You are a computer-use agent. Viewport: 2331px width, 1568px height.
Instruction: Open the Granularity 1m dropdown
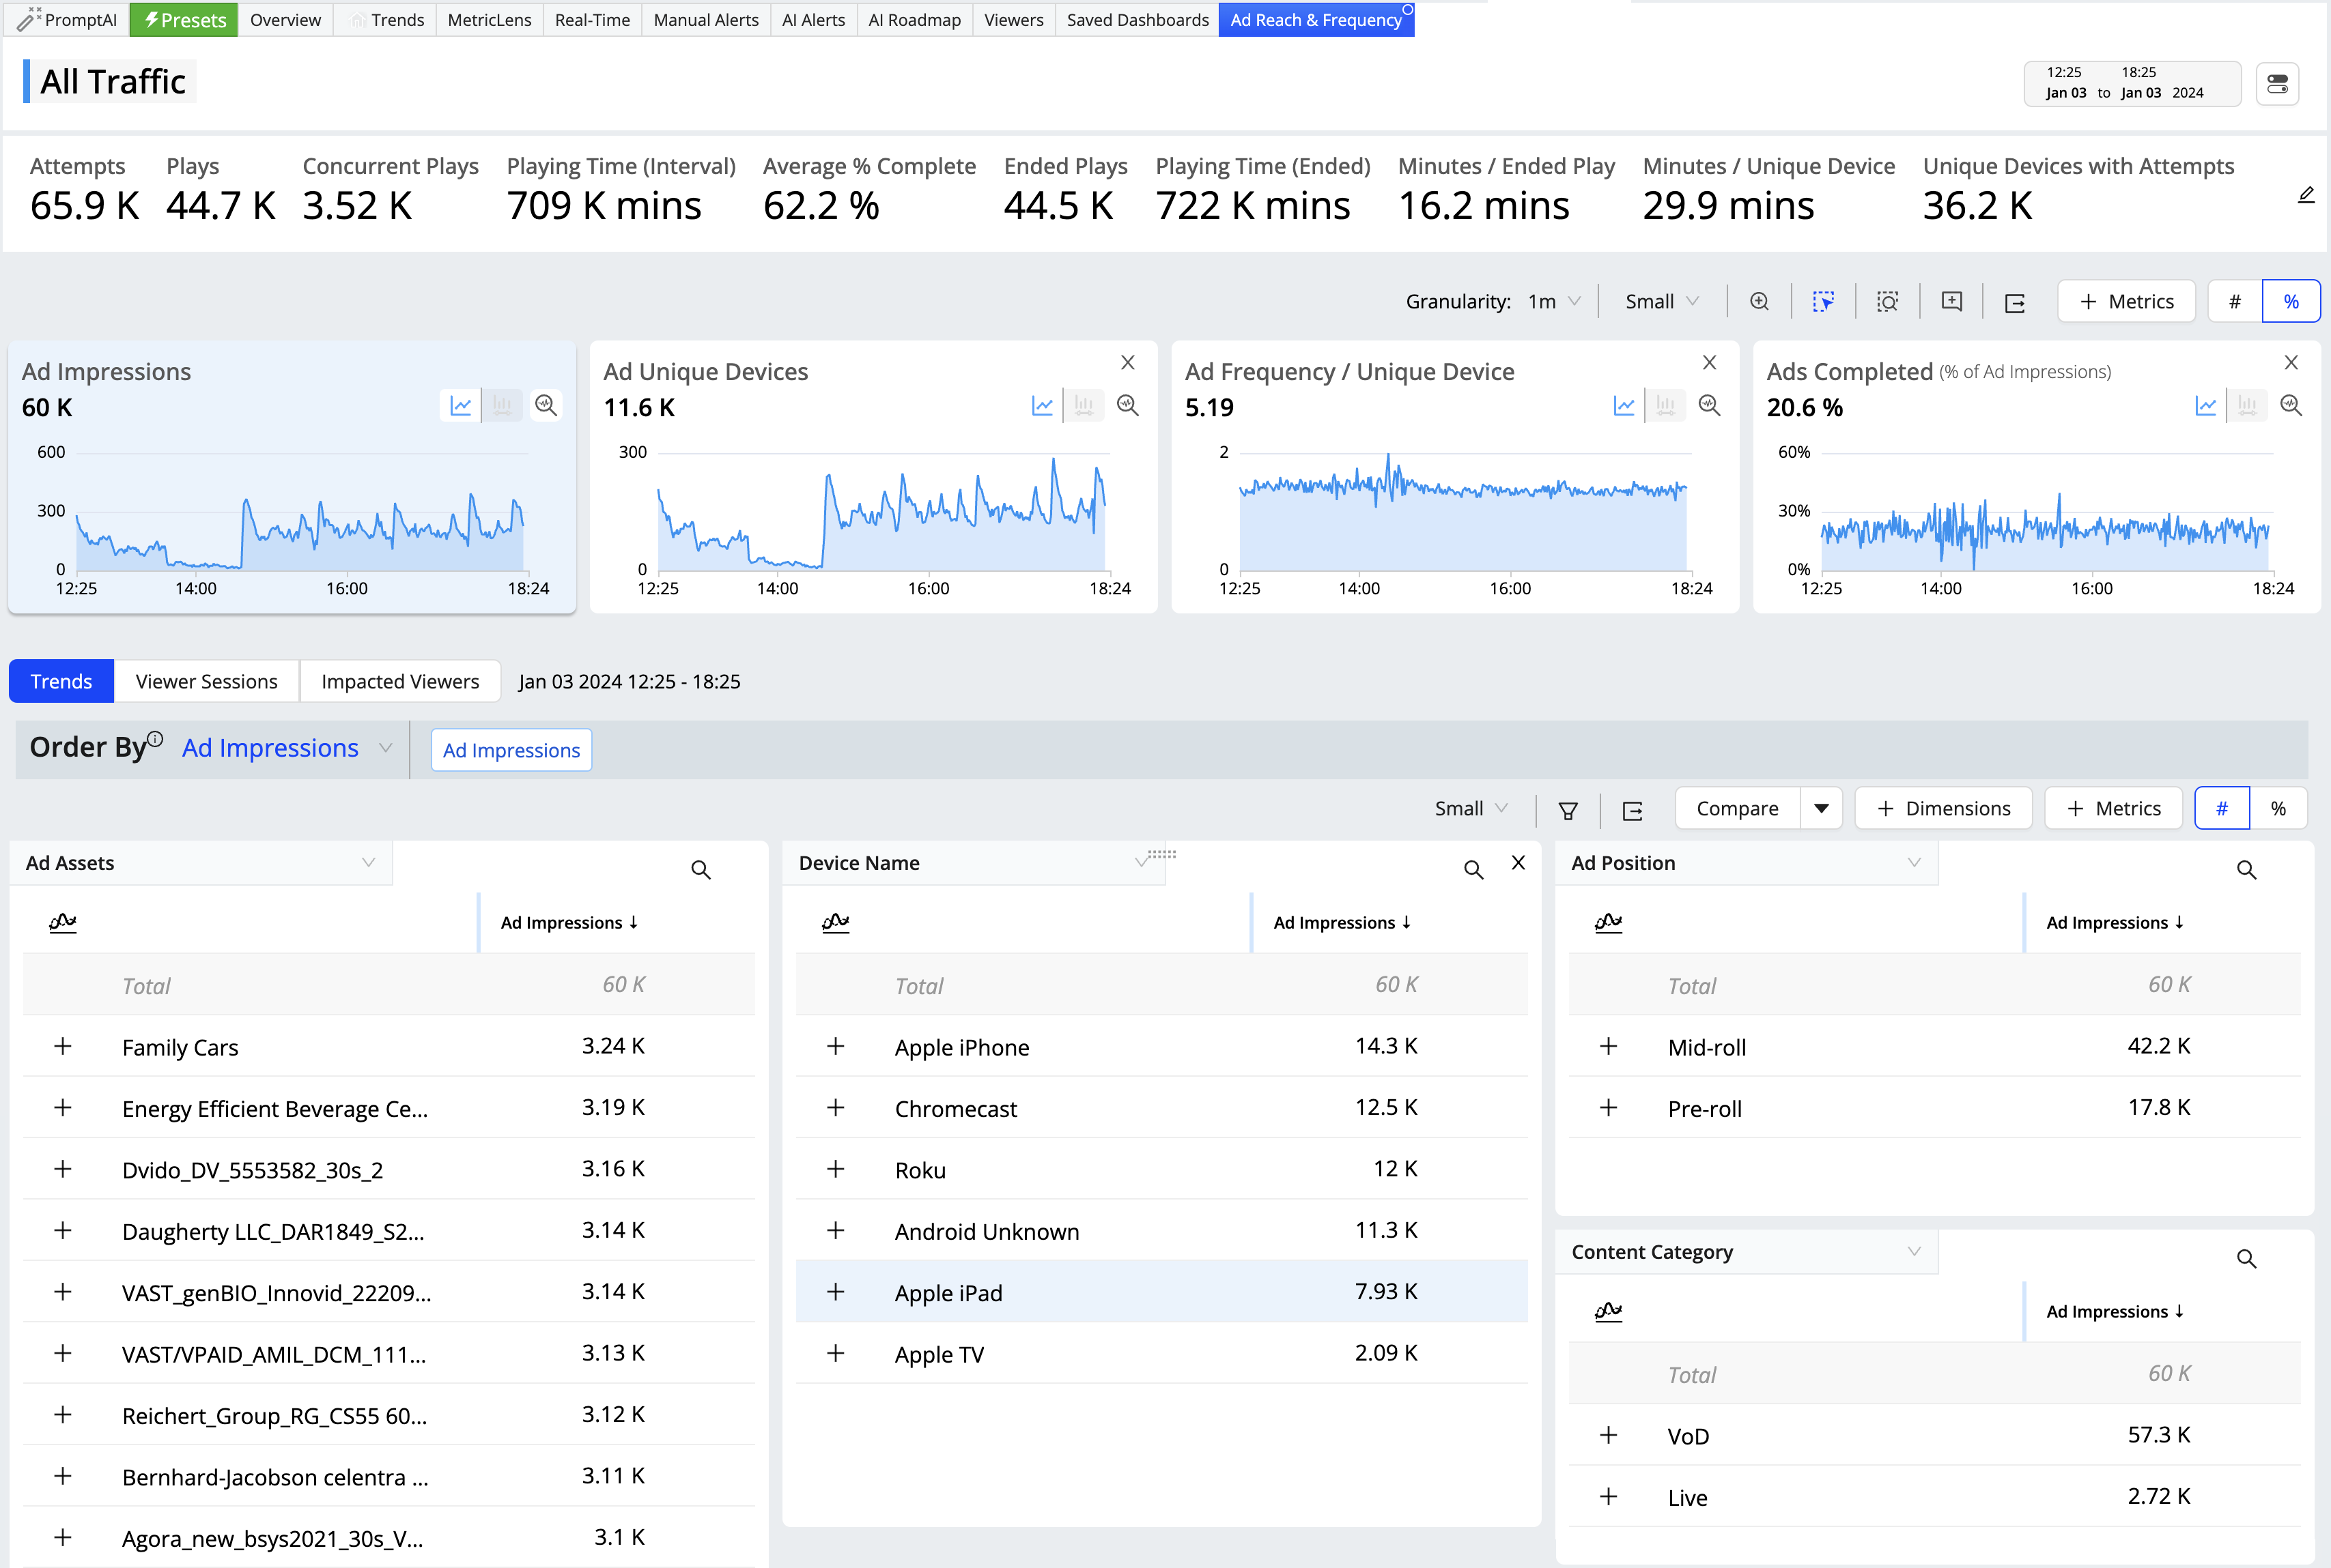(x=1553, y=301)
